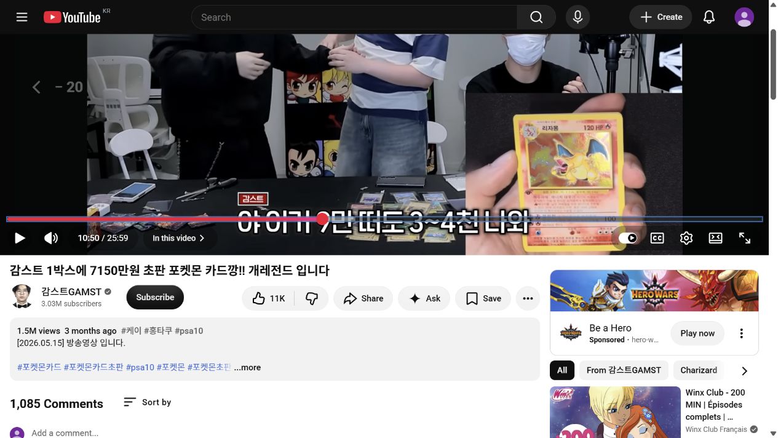This screenshot has width=778, height=438.
Task: Open the #psa10 hashtag beside view count
Action: (x=189, y=330)
